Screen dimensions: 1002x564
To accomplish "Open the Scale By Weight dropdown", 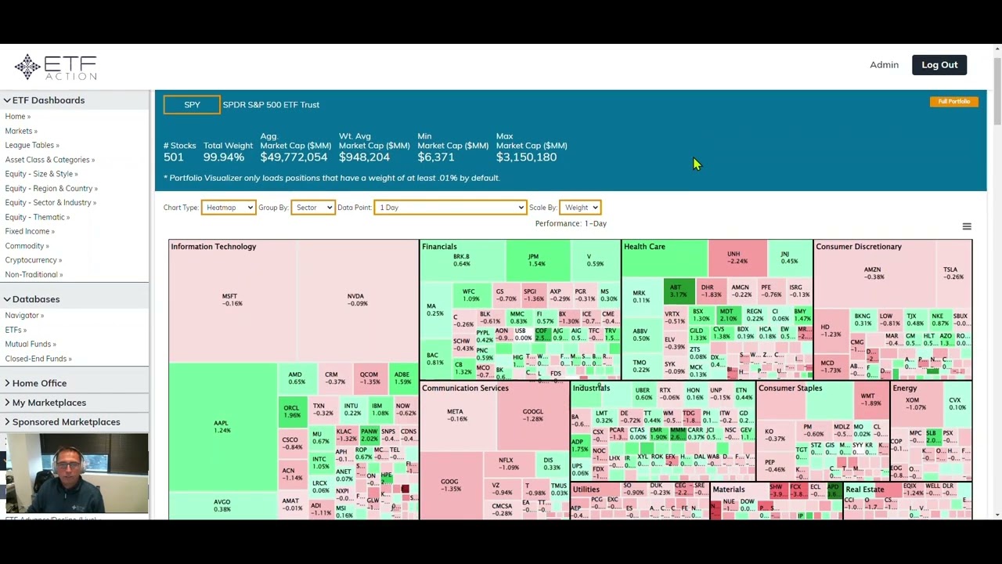I will 580,208.
